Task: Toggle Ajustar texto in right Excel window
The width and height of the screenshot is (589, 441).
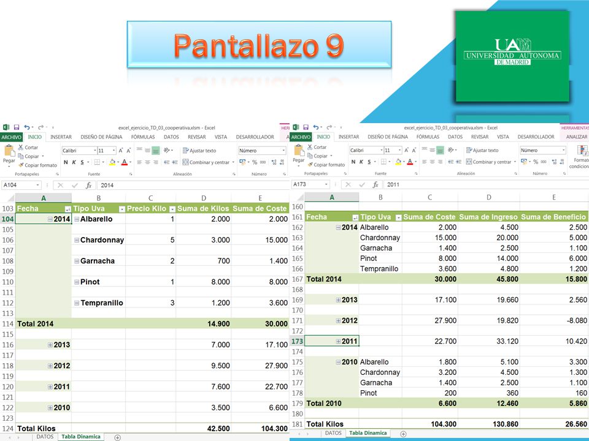Action: (x=483, y=150)
